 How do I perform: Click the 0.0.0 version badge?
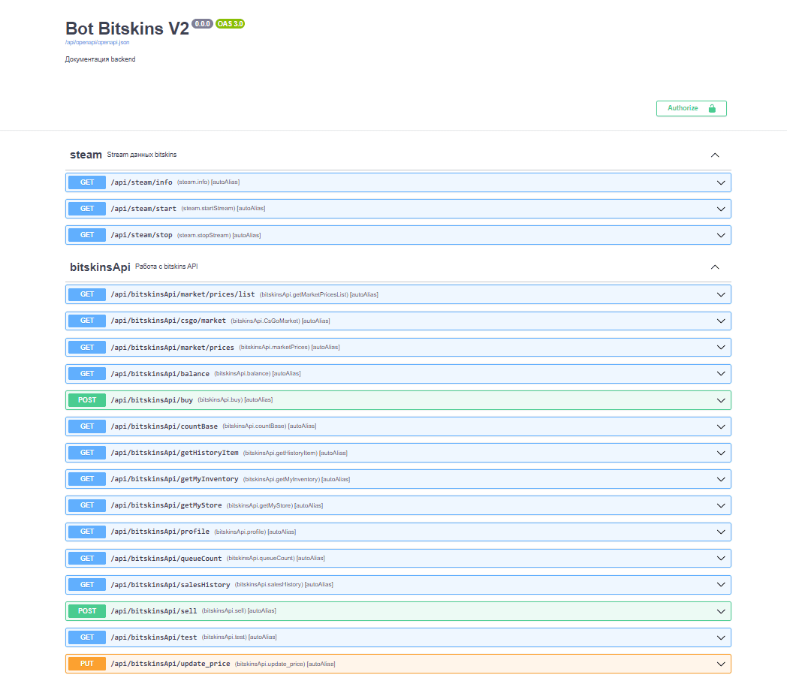pyautogui.click(x=202, y=23)
